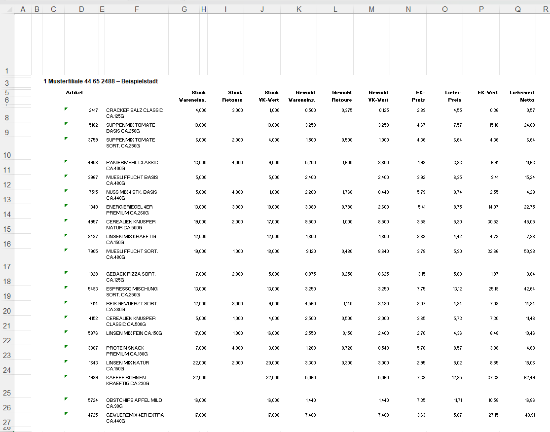Click the Lieferwert Netto column heading cell

click(518, 96)
